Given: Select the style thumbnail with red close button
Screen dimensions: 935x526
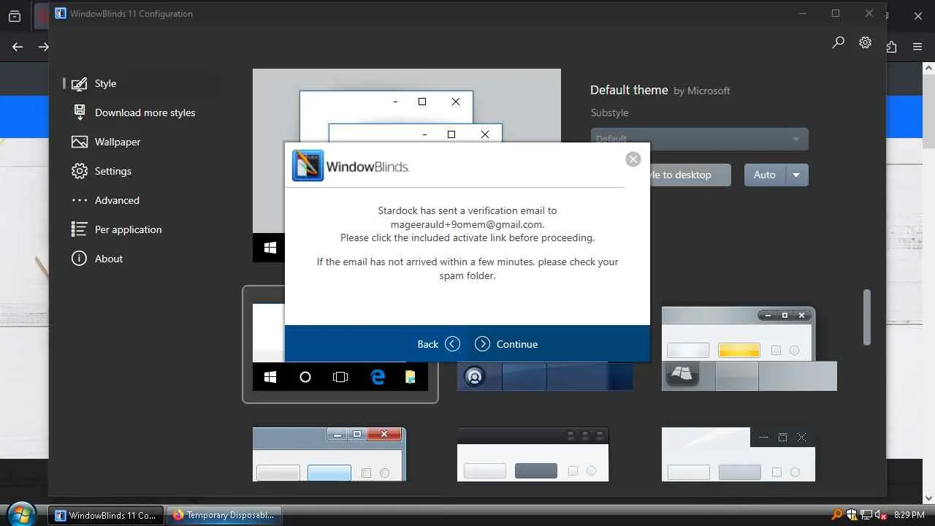Looking at the screenshot, I should (329, 454).
